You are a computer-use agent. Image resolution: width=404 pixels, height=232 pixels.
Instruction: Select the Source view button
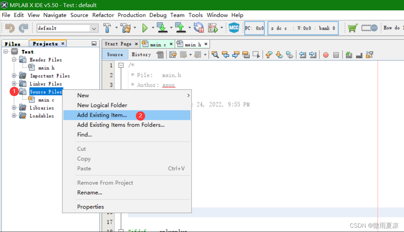[115, 54]
